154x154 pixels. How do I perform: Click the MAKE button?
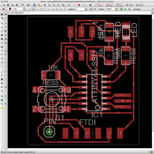pyautogui.click(x=130, y=5)
